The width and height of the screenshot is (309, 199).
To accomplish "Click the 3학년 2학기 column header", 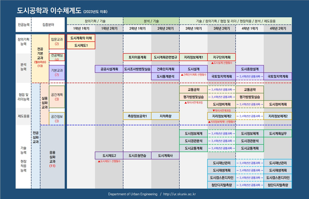I will click(x=222, y=28).
